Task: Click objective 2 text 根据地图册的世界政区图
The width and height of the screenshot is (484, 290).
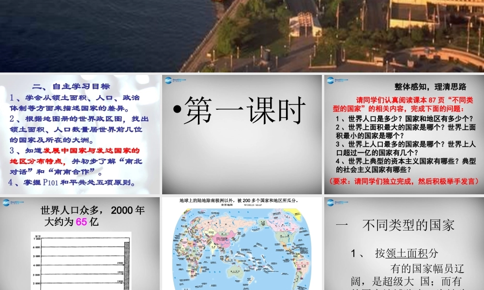Action: tap(74, 118)
